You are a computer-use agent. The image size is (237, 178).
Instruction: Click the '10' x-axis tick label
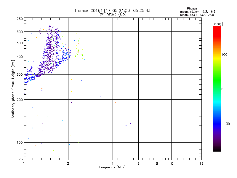click(x=171, y=163)
